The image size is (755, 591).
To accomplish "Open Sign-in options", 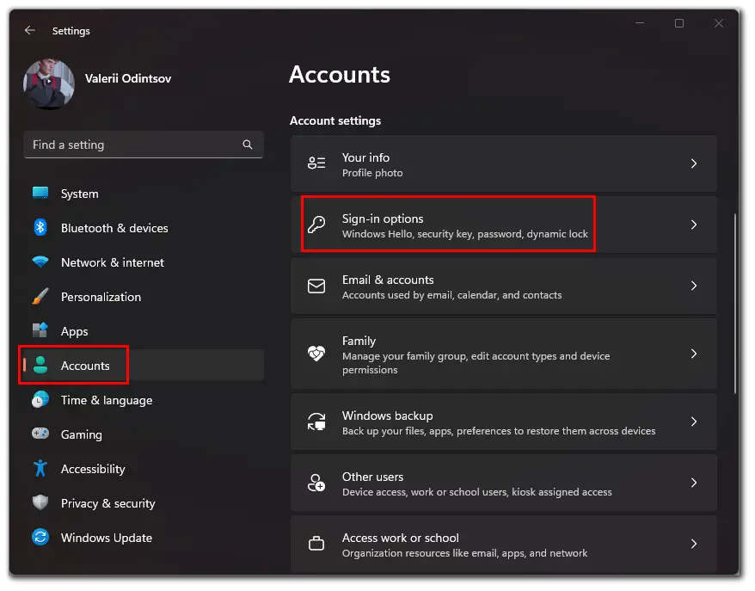I will pos(504,225).
